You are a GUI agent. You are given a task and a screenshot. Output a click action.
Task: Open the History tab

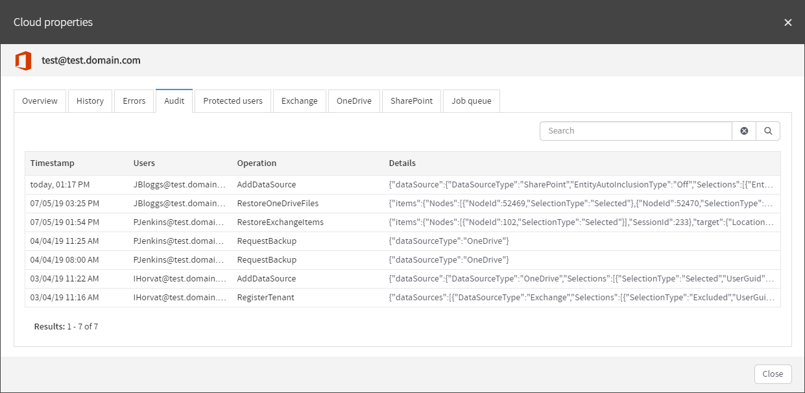[x=90, y=101]
